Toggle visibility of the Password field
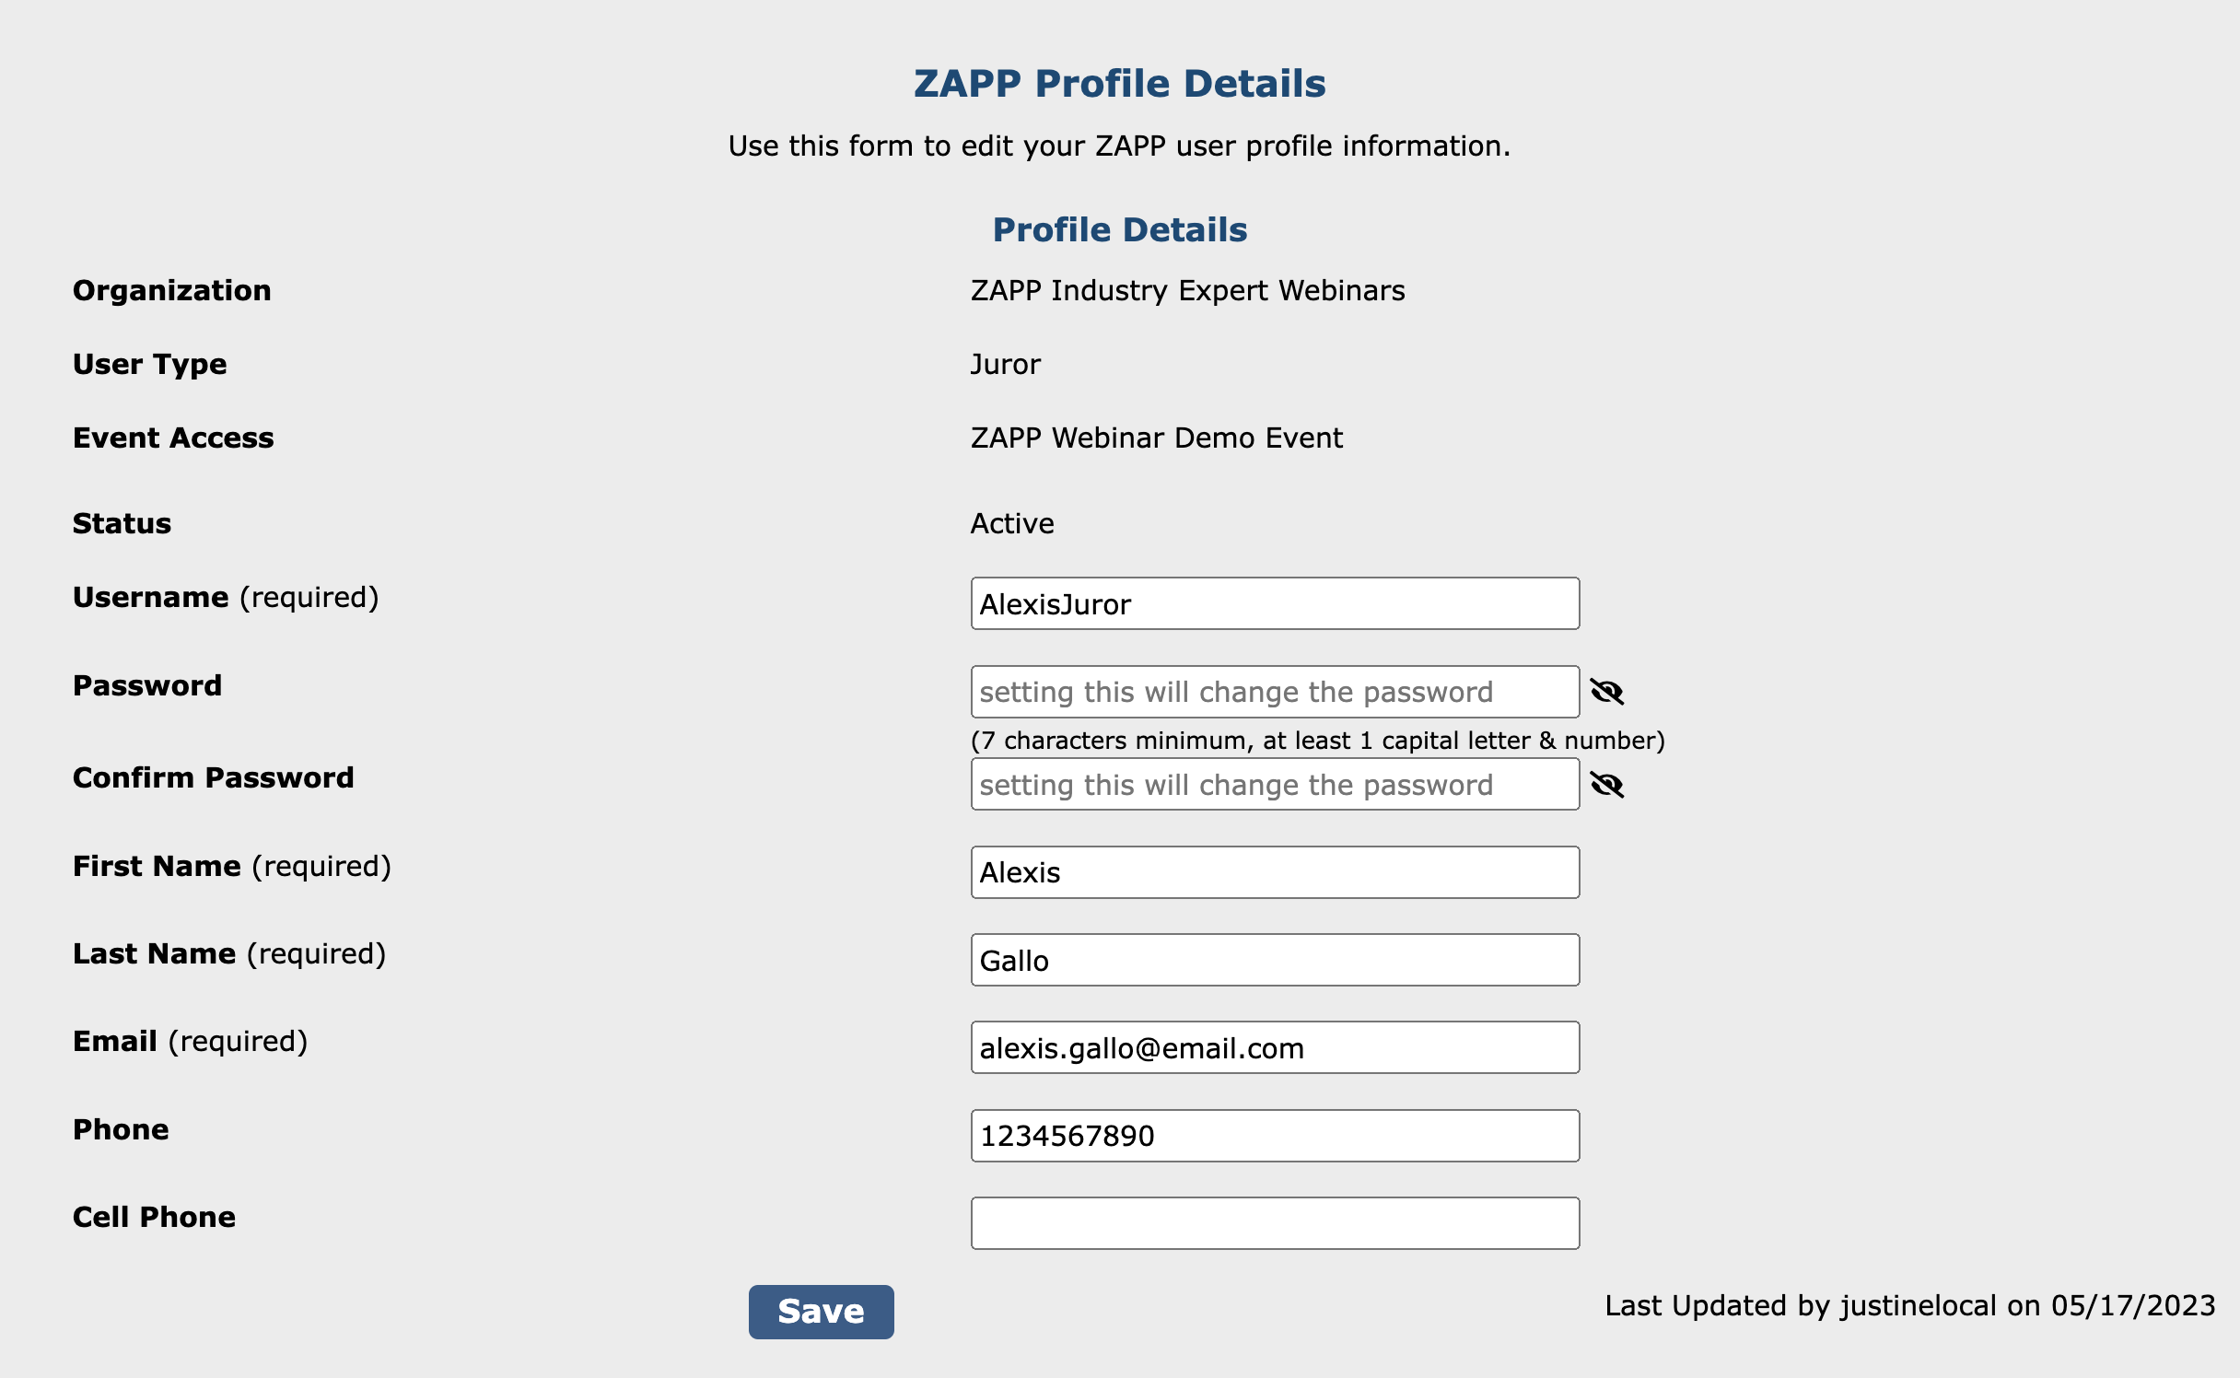2240x1378 pixels. coord(1607,692)
